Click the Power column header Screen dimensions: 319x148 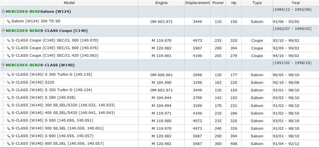tap(218, 3)
